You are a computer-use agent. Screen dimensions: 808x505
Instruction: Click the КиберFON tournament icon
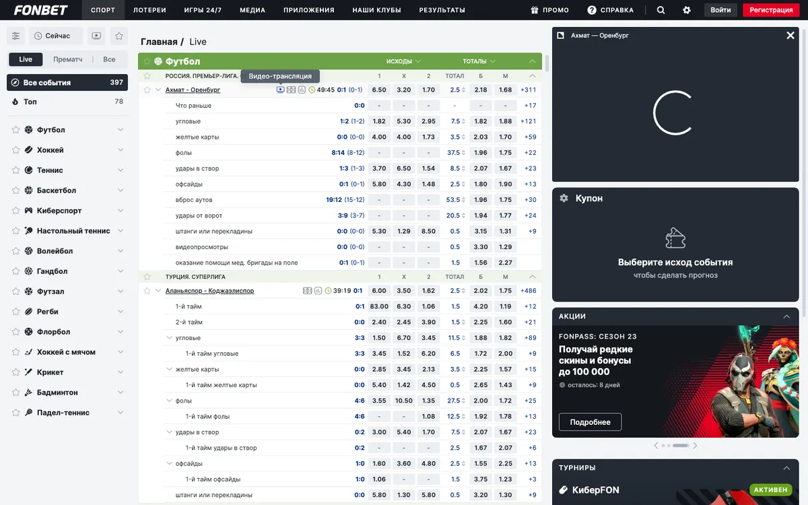pos(564,490)
